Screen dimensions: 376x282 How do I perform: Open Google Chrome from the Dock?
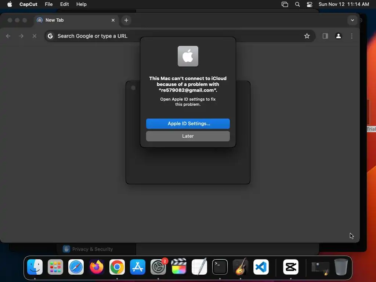coord(117,267)
